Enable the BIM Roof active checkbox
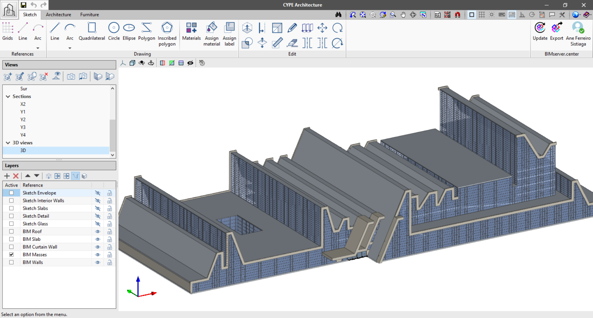 11,232
